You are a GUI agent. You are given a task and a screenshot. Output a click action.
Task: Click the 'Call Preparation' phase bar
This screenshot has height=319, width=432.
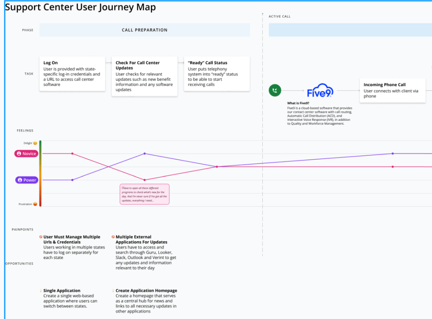point(144,30)
